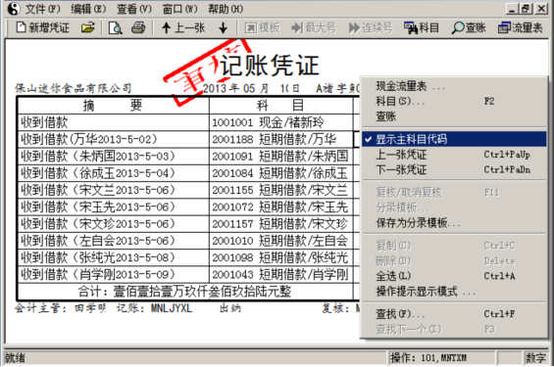Image resolution: width=554 pixels, height=367 pixels.
Task: Click the printer icon in toolbar
Action: [x=138, y=27]
